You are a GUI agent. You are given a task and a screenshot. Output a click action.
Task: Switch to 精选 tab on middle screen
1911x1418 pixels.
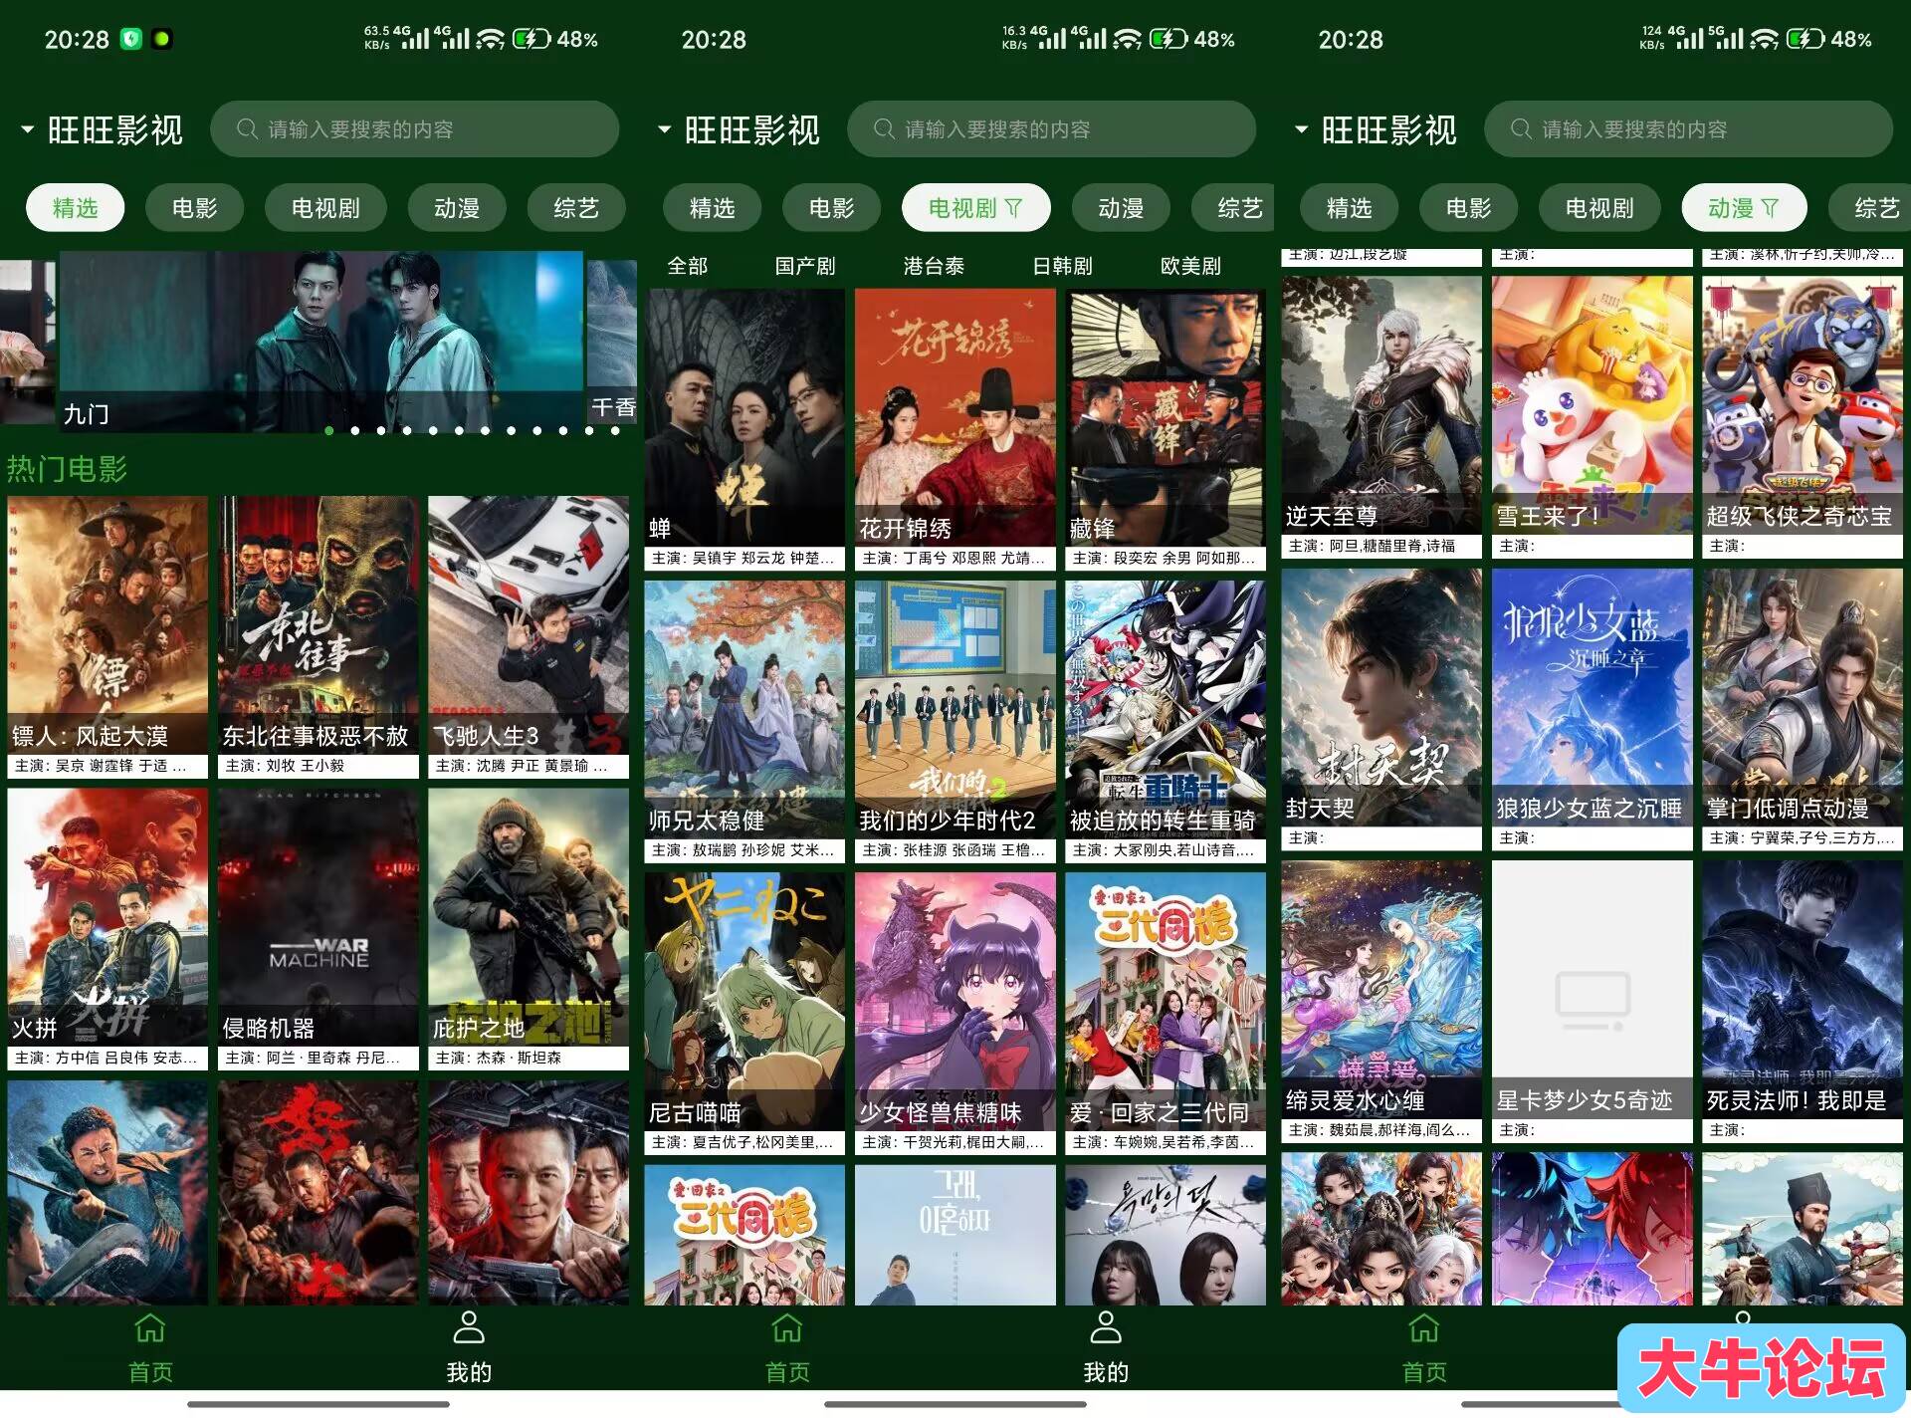[712, 208]
